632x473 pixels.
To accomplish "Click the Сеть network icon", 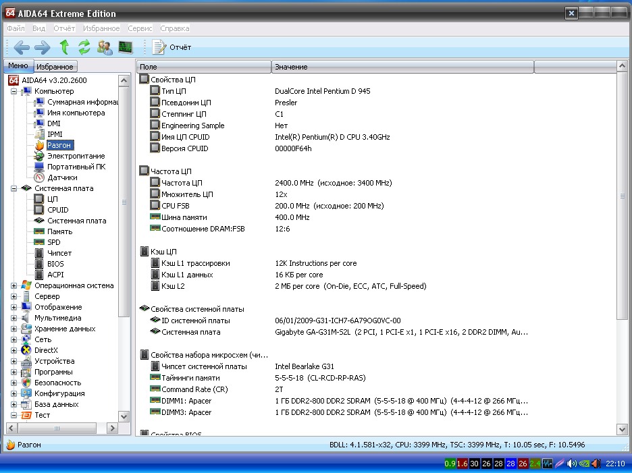I will [26, 339].
